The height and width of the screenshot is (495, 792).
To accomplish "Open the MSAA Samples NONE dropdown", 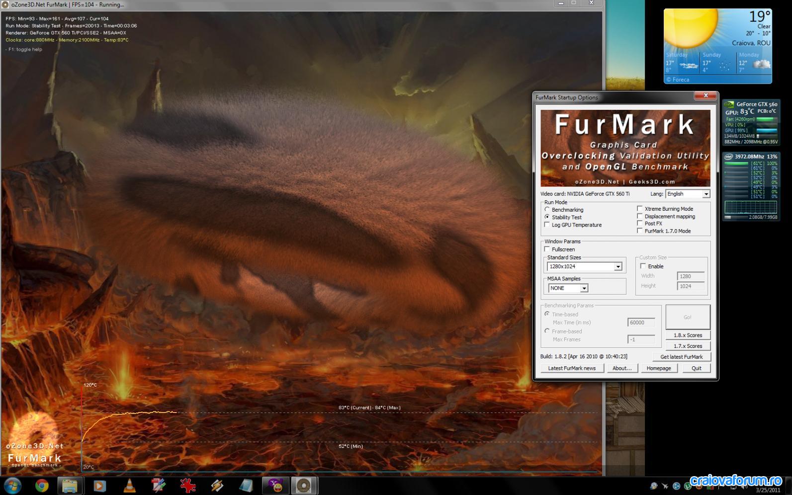I will tap(568, 288).
